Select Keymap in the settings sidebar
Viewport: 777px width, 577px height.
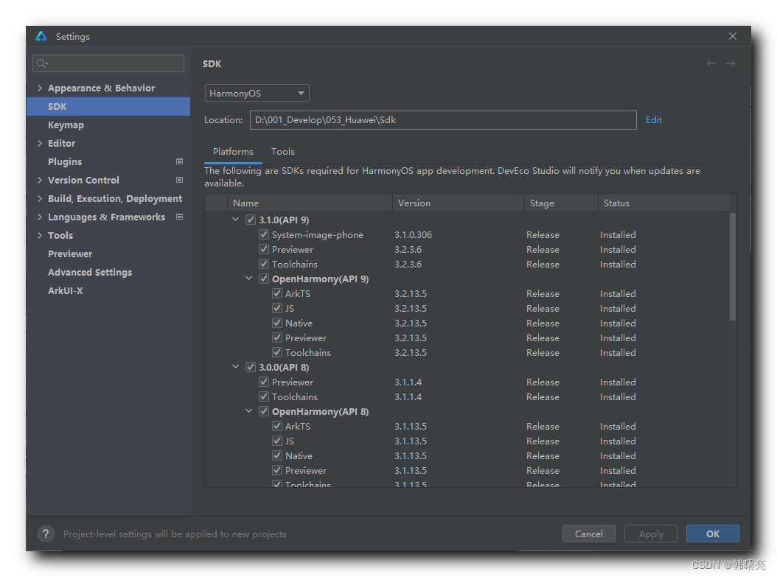click(66, 125)
